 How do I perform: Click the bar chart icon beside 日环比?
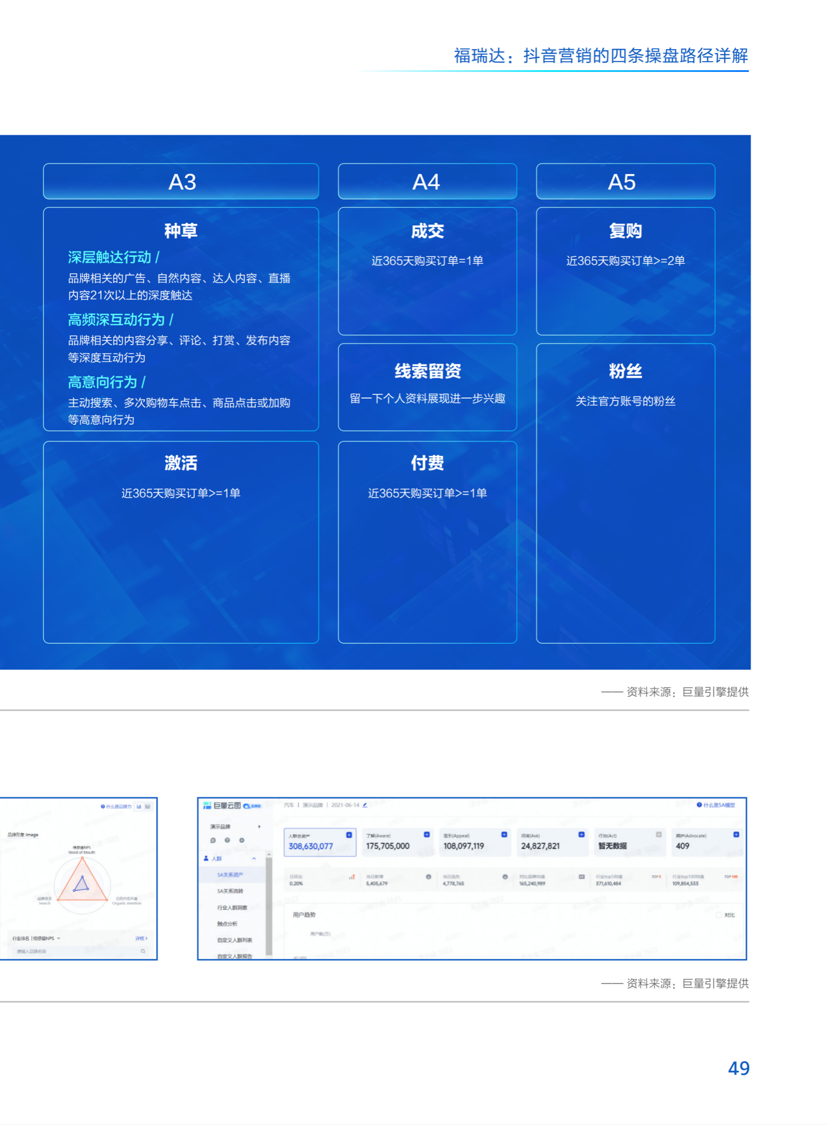pos(352,877)
